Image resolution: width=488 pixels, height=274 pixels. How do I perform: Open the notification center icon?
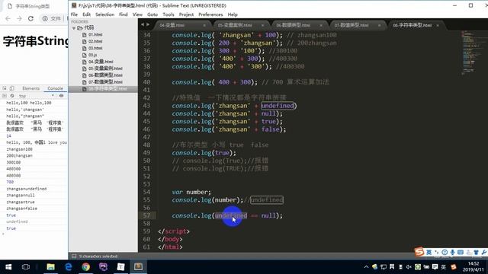pyautogui.click(x=435, y=267)
